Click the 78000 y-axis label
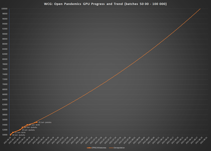Image resolution: width=211 pixels, height=151 pixels. pyautogui.click(x=5, y=64)
